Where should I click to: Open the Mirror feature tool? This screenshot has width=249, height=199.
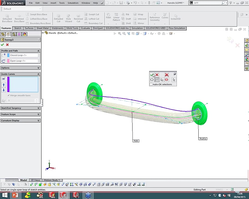click(x=141, y=23)
